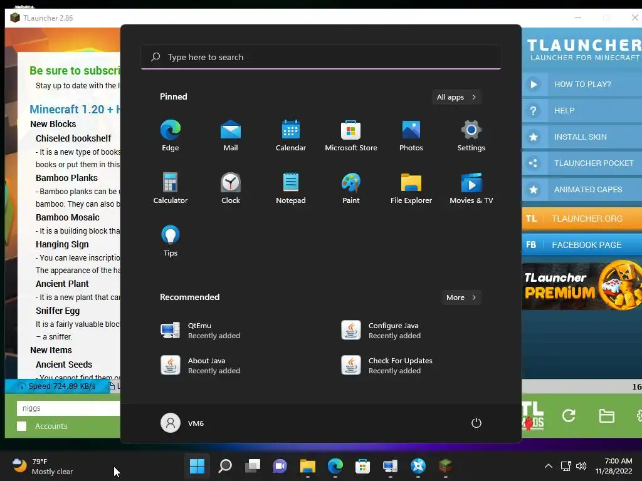Viewport: 642px width, 481px height.
Task: Open the Chat icon on taskbar
Action: point(280,466)
